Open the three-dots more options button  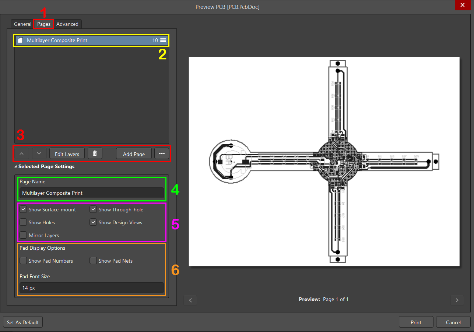(162, 153)
